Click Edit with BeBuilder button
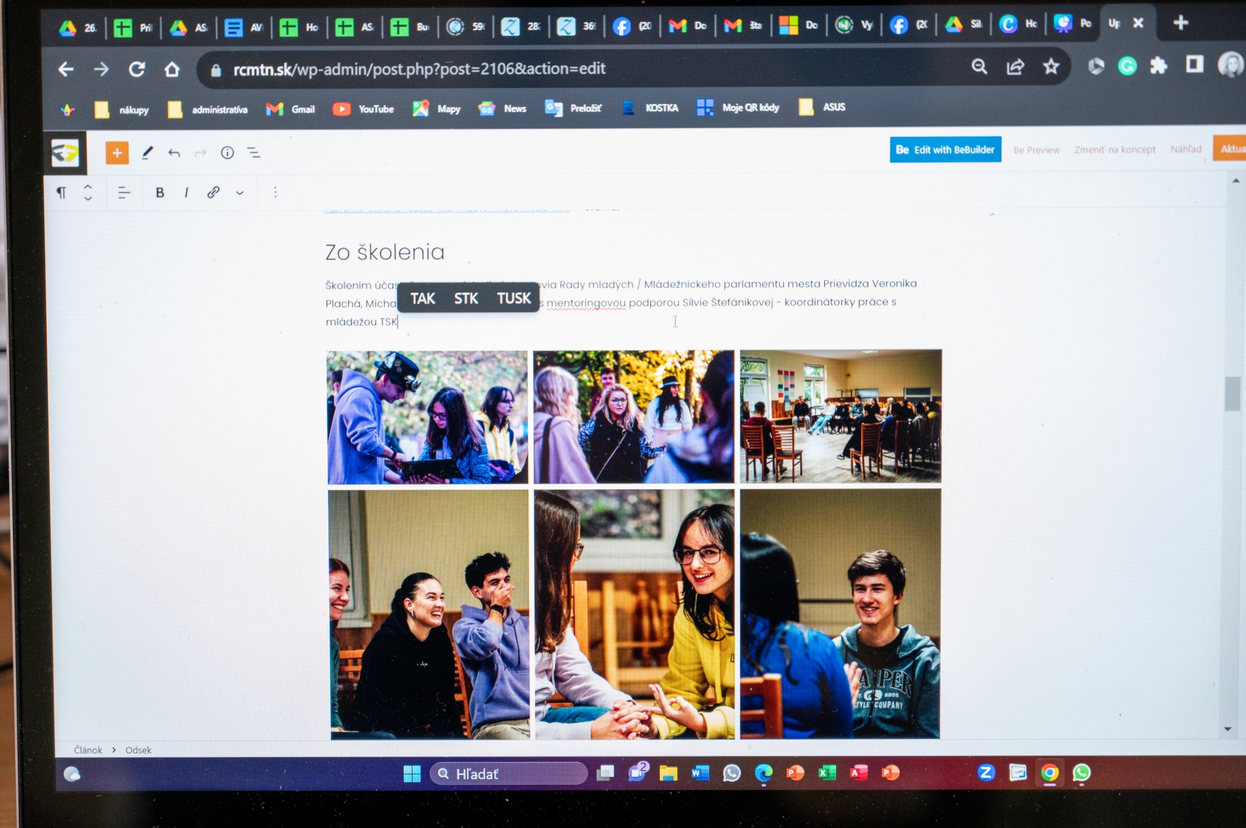 click(x=945, y=149)
